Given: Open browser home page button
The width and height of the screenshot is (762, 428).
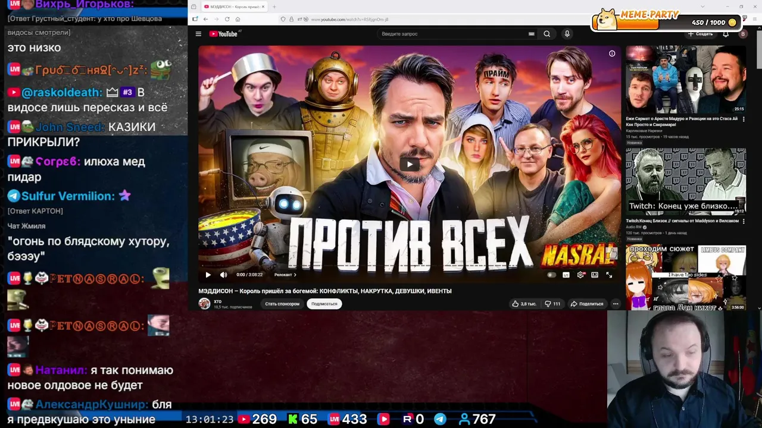Looking at the screenshot, I should 238,19.
